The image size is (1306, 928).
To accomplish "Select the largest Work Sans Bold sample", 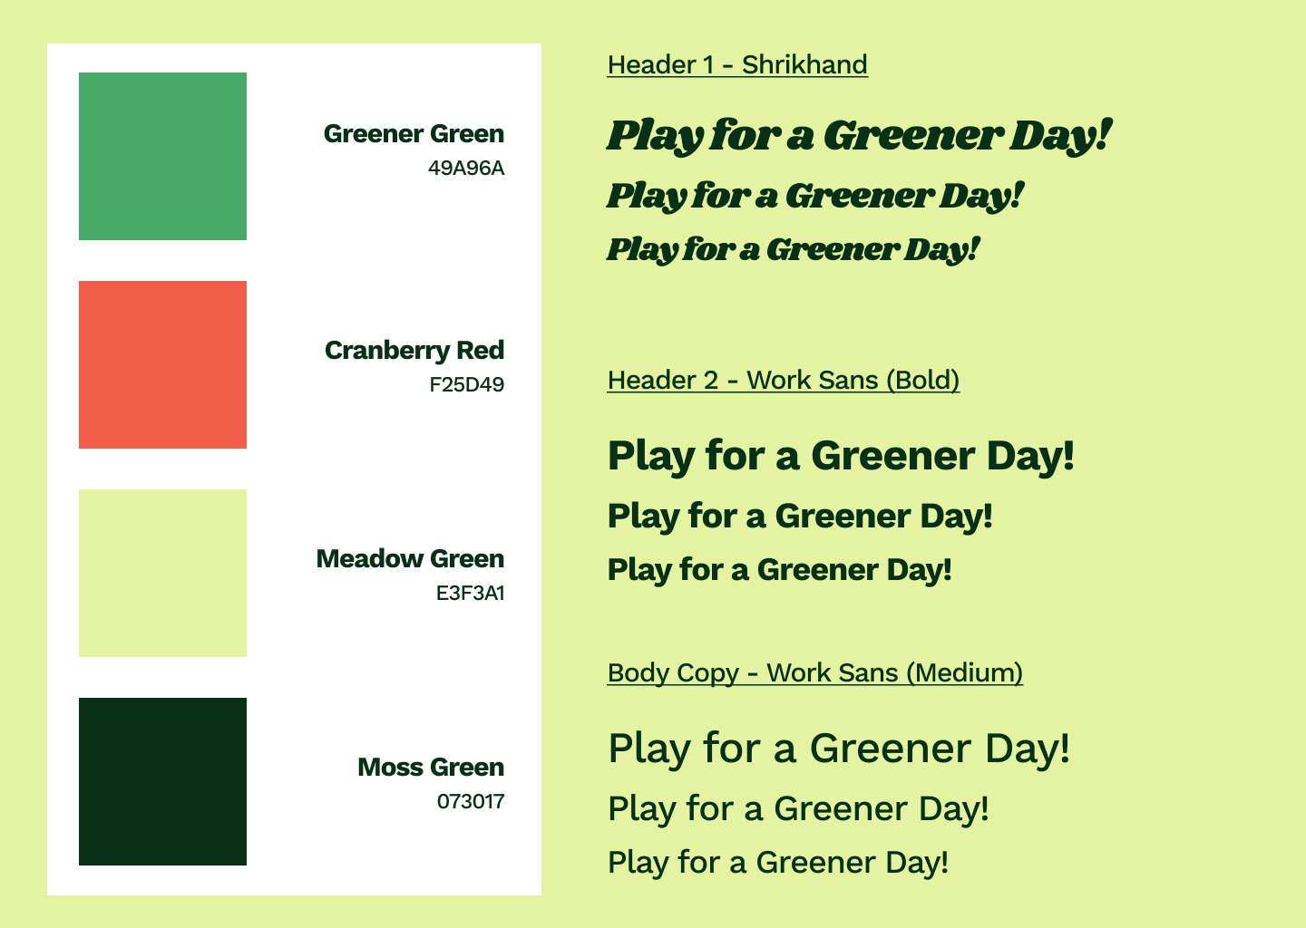I will (x=841, y=456).
